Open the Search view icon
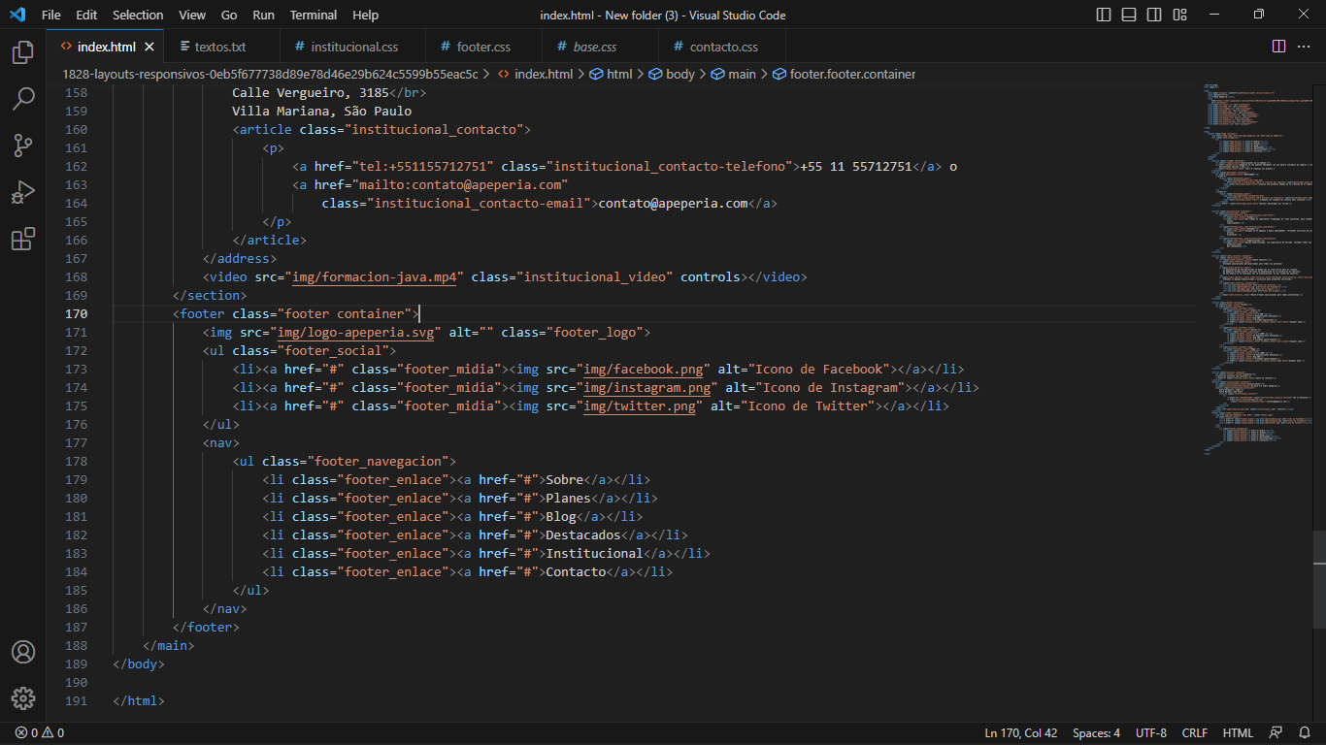The image size is (1326, 745). 23,99
